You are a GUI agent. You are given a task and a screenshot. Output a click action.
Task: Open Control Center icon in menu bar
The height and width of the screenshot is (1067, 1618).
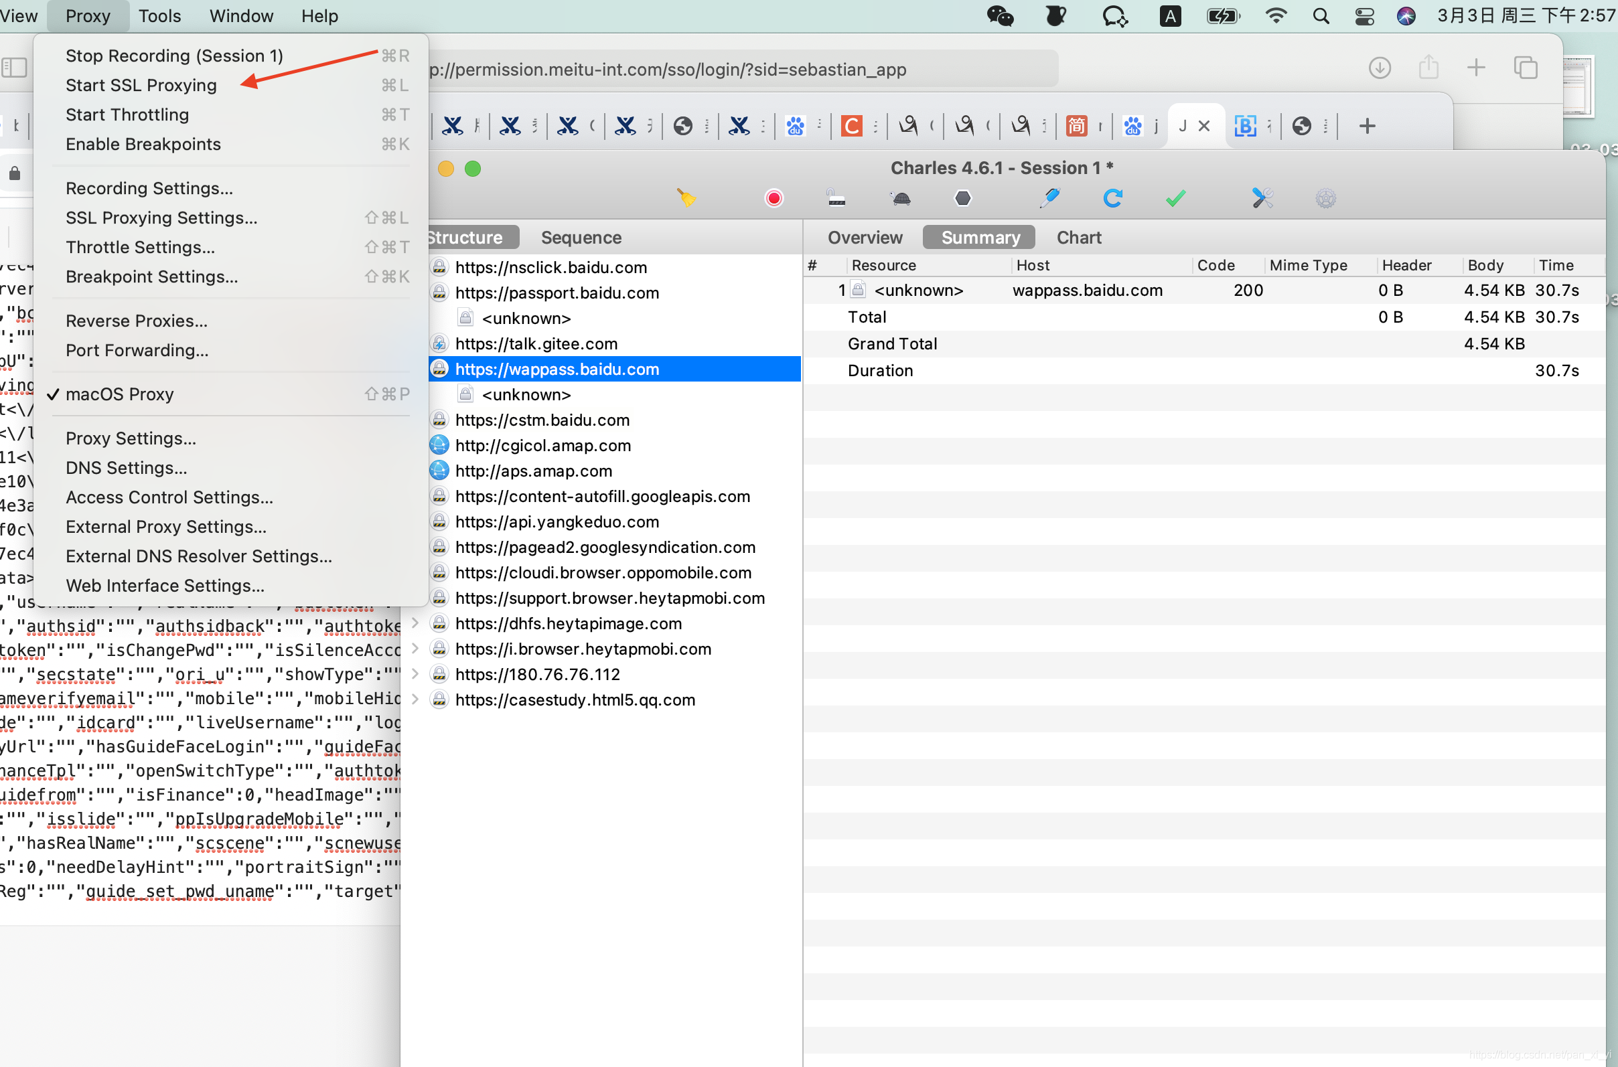tap(1364, 15)
